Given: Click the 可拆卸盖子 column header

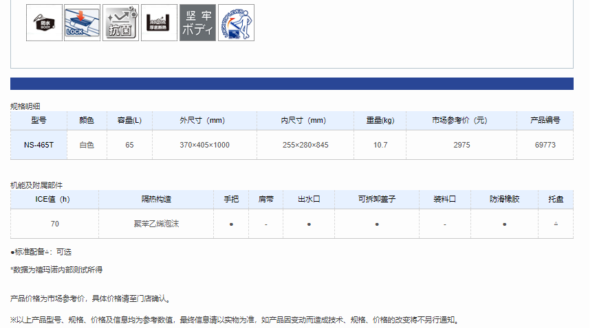Looking at the screenshot, I should coord(377,199).
